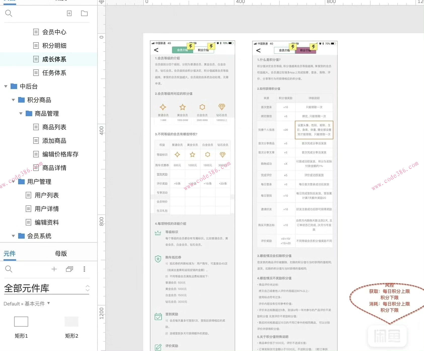The image size is (424, 351).
Task: Click the add widget library icon
Action: click(54, 269)
